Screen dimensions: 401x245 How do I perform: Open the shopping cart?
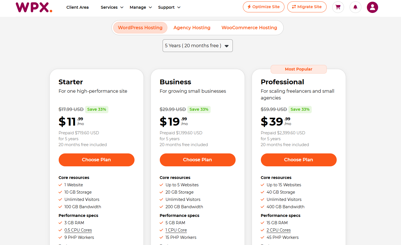coord(338,7)
